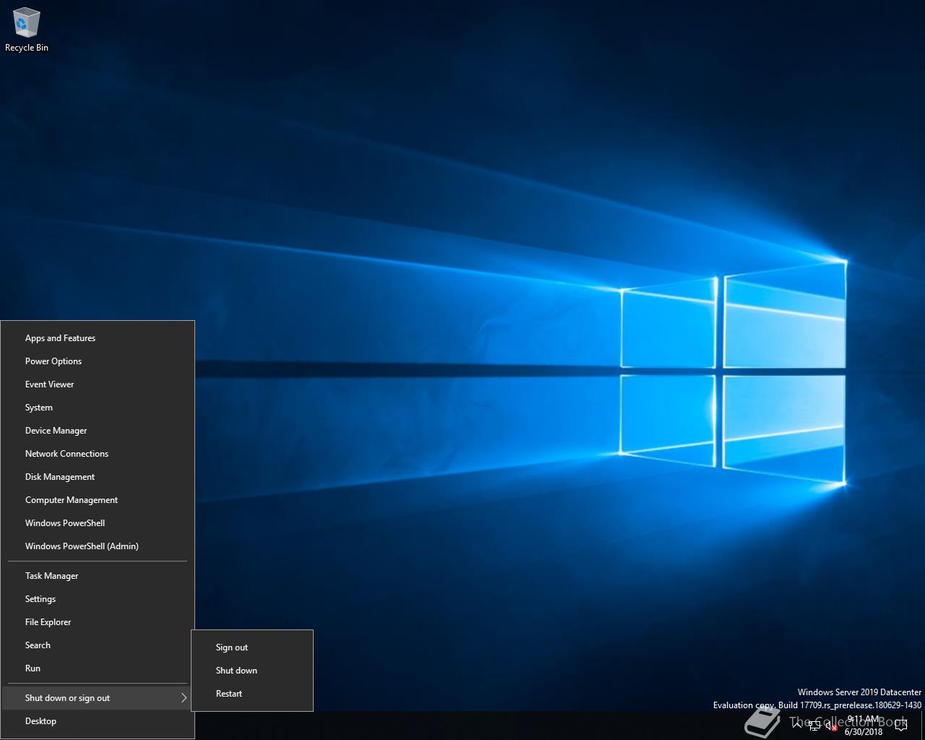Start Windows PowerShell

pos(98,523)
